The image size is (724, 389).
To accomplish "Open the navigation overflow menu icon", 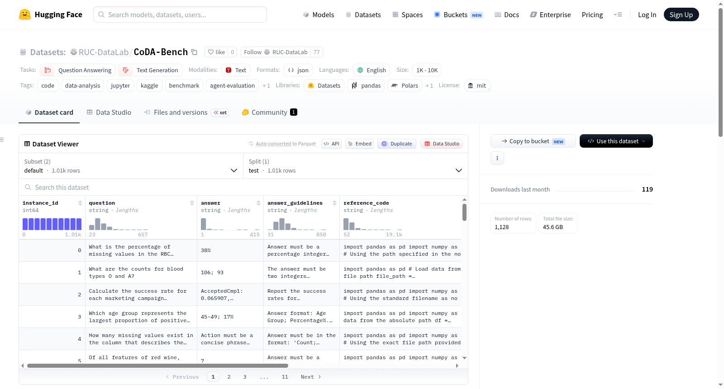I will [618, 14].
